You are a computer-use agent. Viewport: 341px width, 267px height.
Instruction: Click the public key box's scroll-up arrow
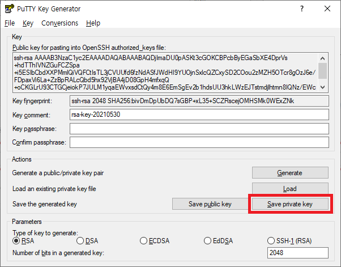(323, 58)
